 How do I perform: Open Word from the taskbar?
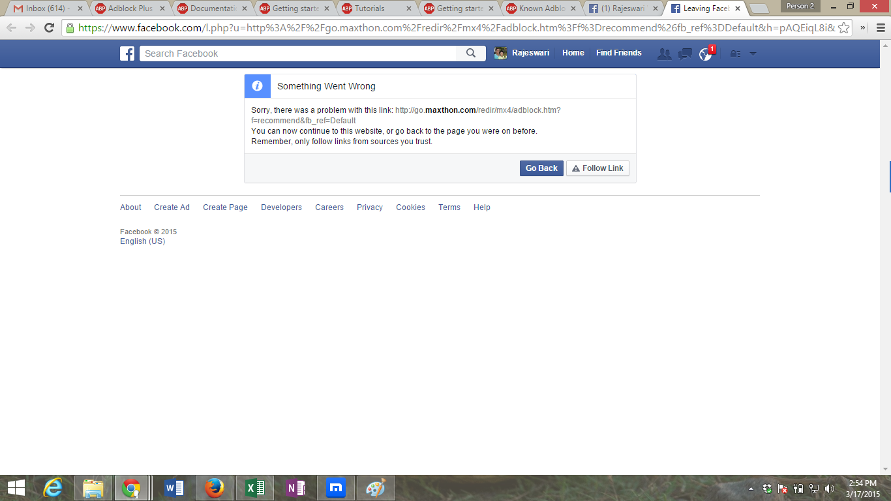pos(174,488)
